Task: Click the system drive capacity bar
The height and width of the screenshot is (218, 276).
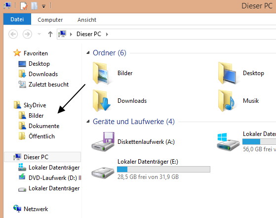Action: (x=259, y=141)
